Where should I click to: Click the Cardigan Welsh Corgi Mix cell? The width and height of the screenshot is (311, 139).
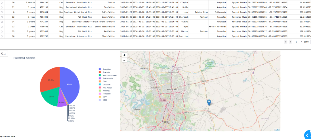tap(78, 12)
